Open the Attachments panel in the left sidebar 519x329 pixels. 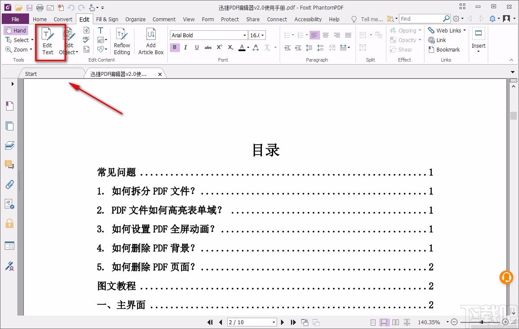coord(10,184)
